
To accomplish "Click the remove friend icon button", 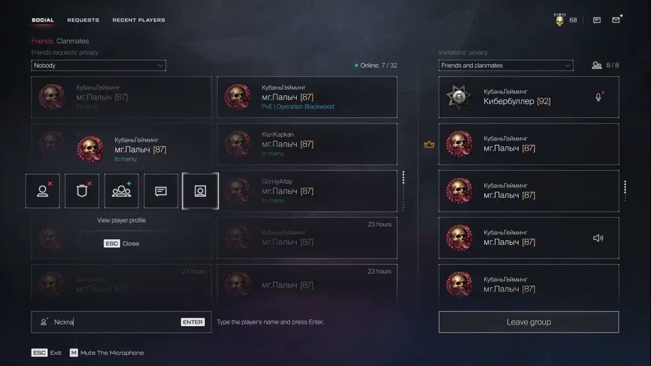I will pyautogui.click(x=42, y=191).
